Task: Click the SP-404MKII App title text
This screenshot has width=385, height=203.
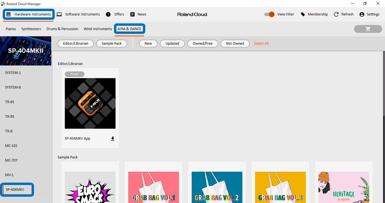Action: (78, 139)
